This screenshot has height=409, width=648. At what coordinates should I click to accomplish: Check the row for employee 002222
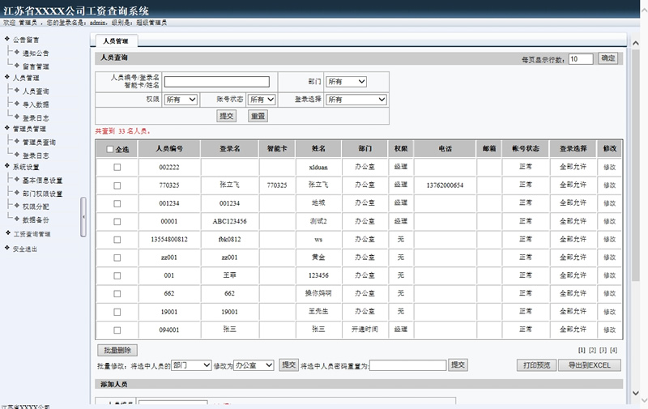117,167
